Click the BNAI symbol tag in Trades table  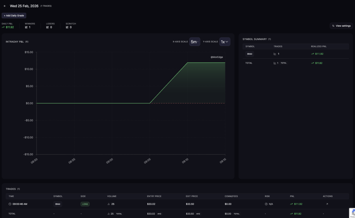click(58, 204)
